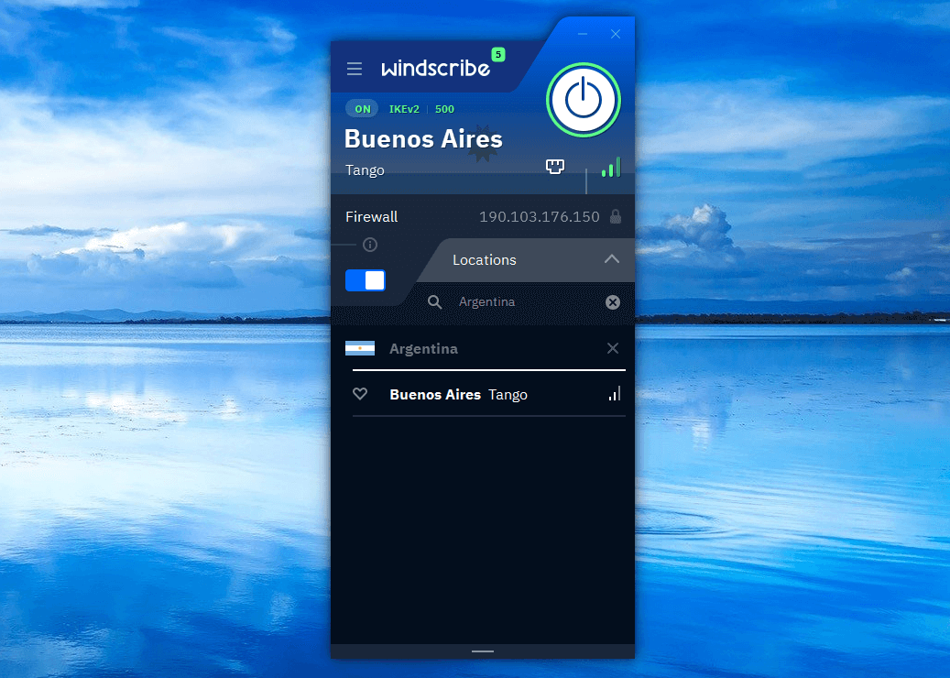Click the search magnifier icon
Viewport: 950px width, 678px height.
pyautogui.click(x=435, y=302)
